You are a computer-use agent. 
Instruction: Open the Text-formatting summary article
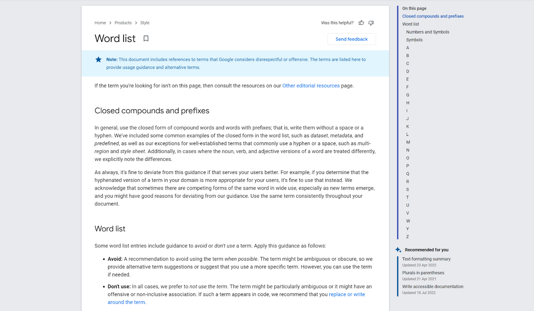click(x=426, y=259)
